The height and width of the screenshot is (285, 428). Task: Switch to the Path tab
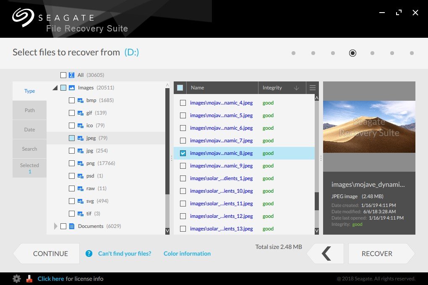[x=29, y=110]
